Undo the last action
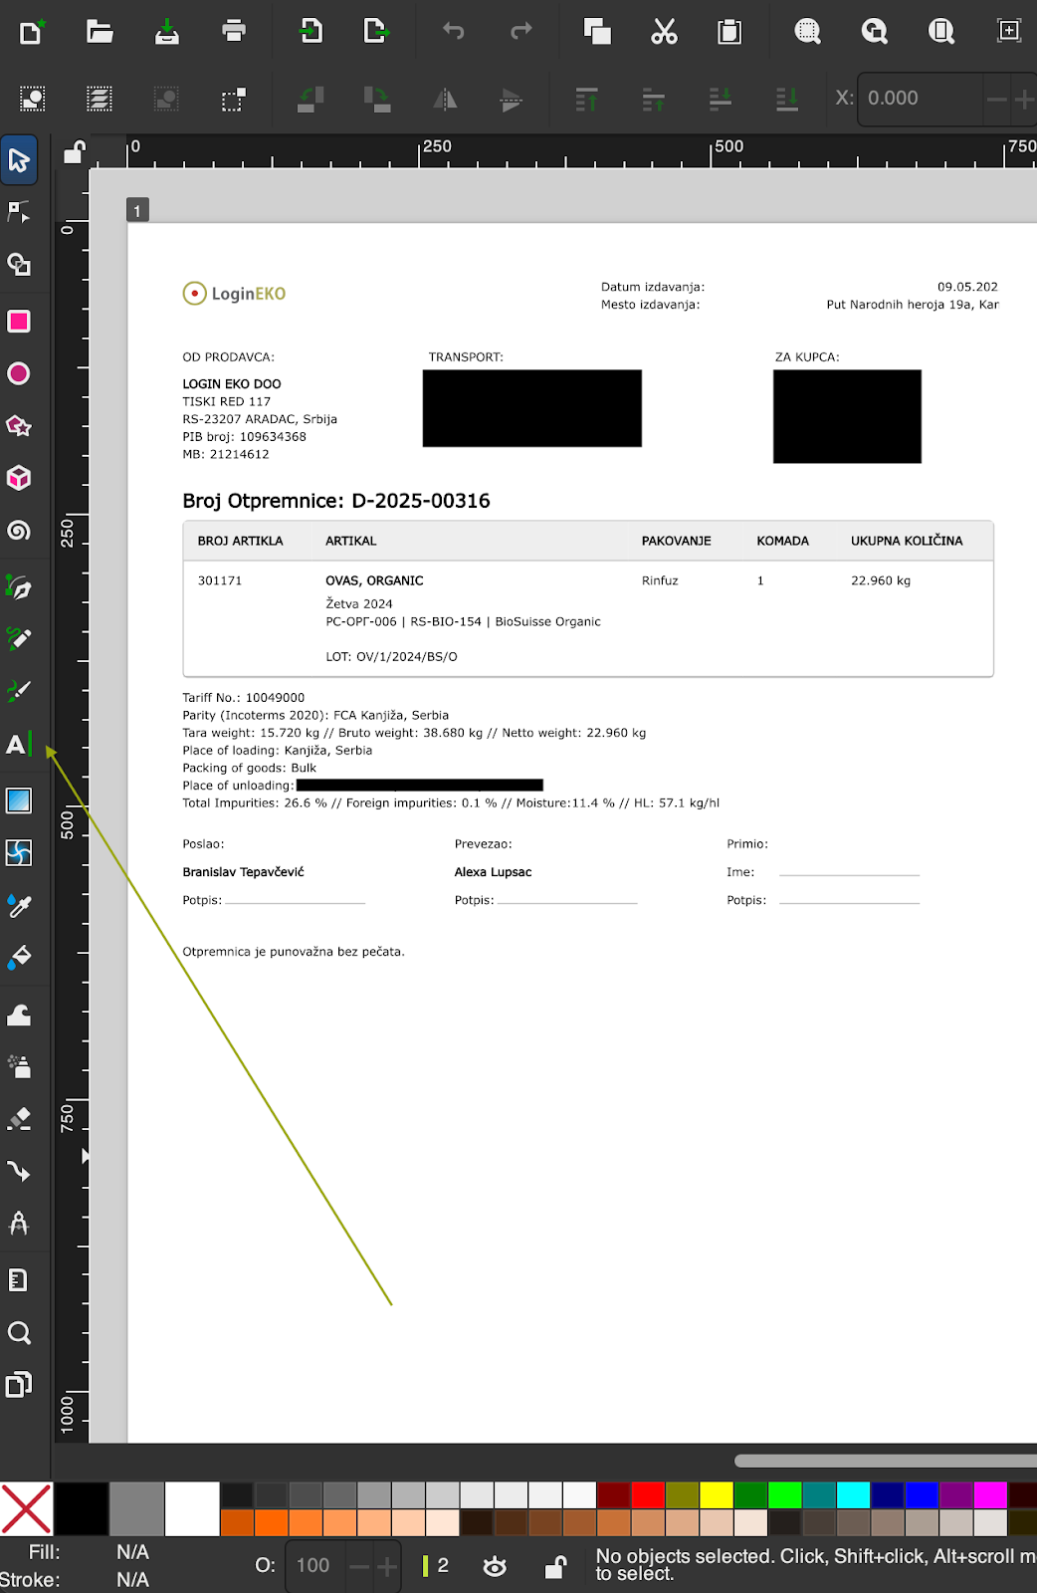The height and width of the screenshot is (1593, 1037). click(x=454, y=32)
